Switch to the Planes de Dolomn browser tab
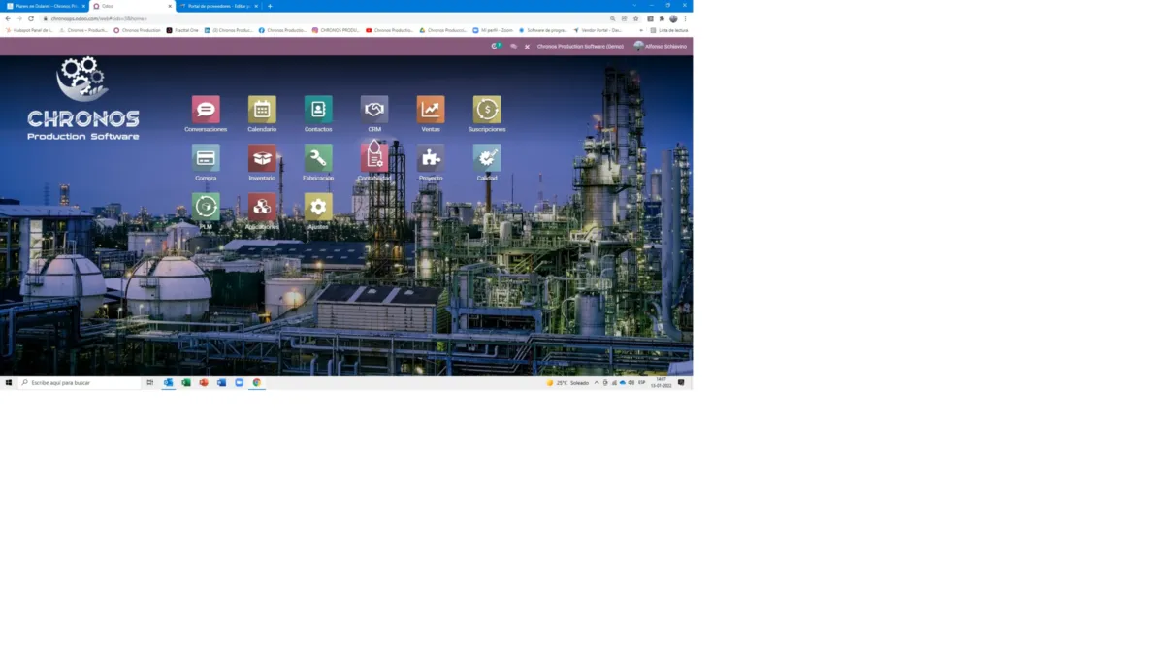Image resolution: width=1164 pixels, height=655 pixels. click(46, 6)
